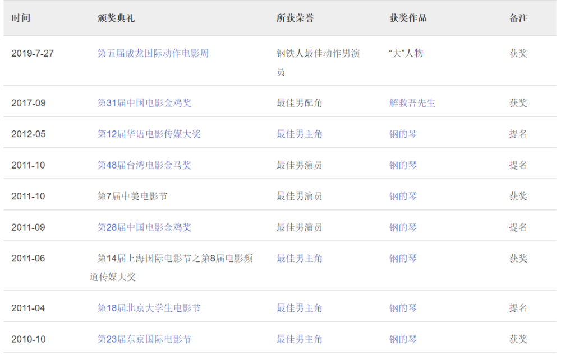Viewport: 561px width, 360px height.
Task: Open the 第31届中国电影金鸡奖 link
Action: [144, 103]
